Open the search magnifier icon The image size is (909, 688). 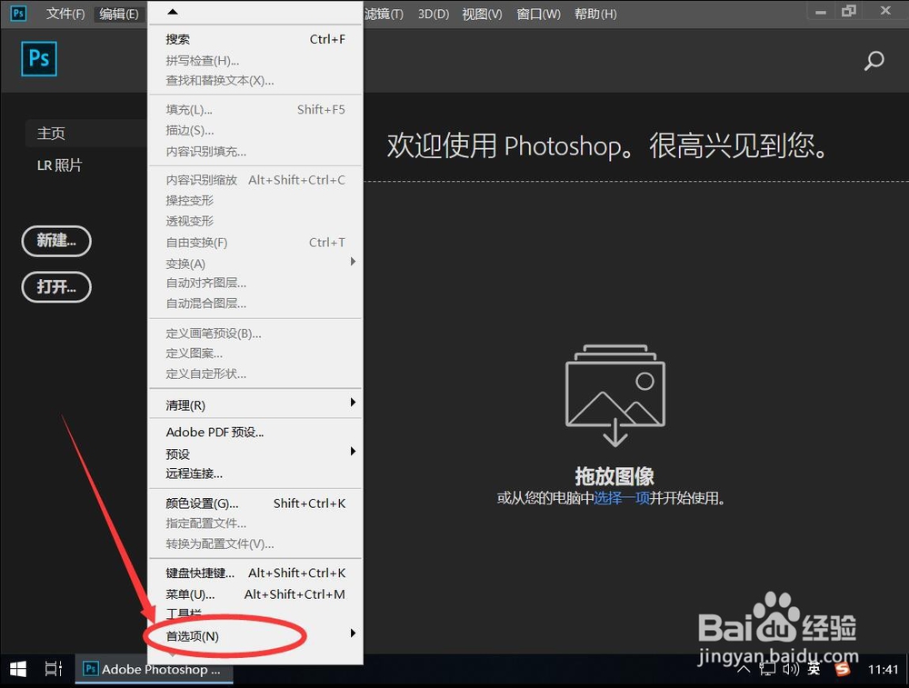874,60
